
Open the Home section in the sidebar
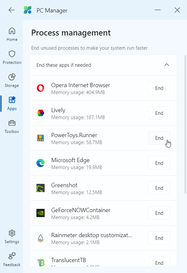[12, 34]
